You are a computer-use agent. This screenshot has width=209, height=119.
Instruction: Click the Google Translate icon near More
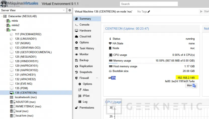pos(194,86)
